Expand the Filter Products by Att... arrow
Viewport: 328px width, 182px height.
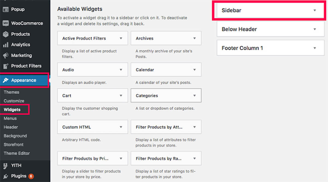(195, 127)
